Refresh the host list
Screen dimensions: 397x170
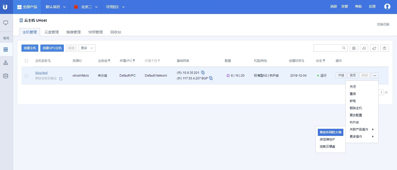374,48
